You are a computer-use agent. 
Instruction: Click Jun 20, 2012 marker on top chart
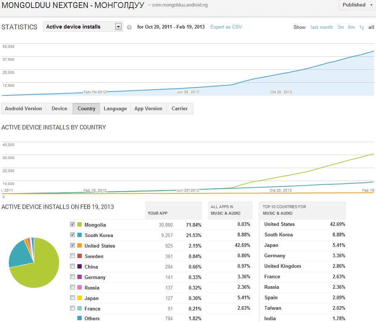pyautogui.click(x=188, y=92)
